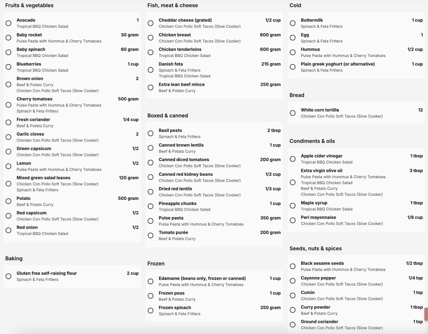The height and width of the screenshot is (334, 428).
Task: Tick the Danish feta checkbox
Action: tap(151, 70)
